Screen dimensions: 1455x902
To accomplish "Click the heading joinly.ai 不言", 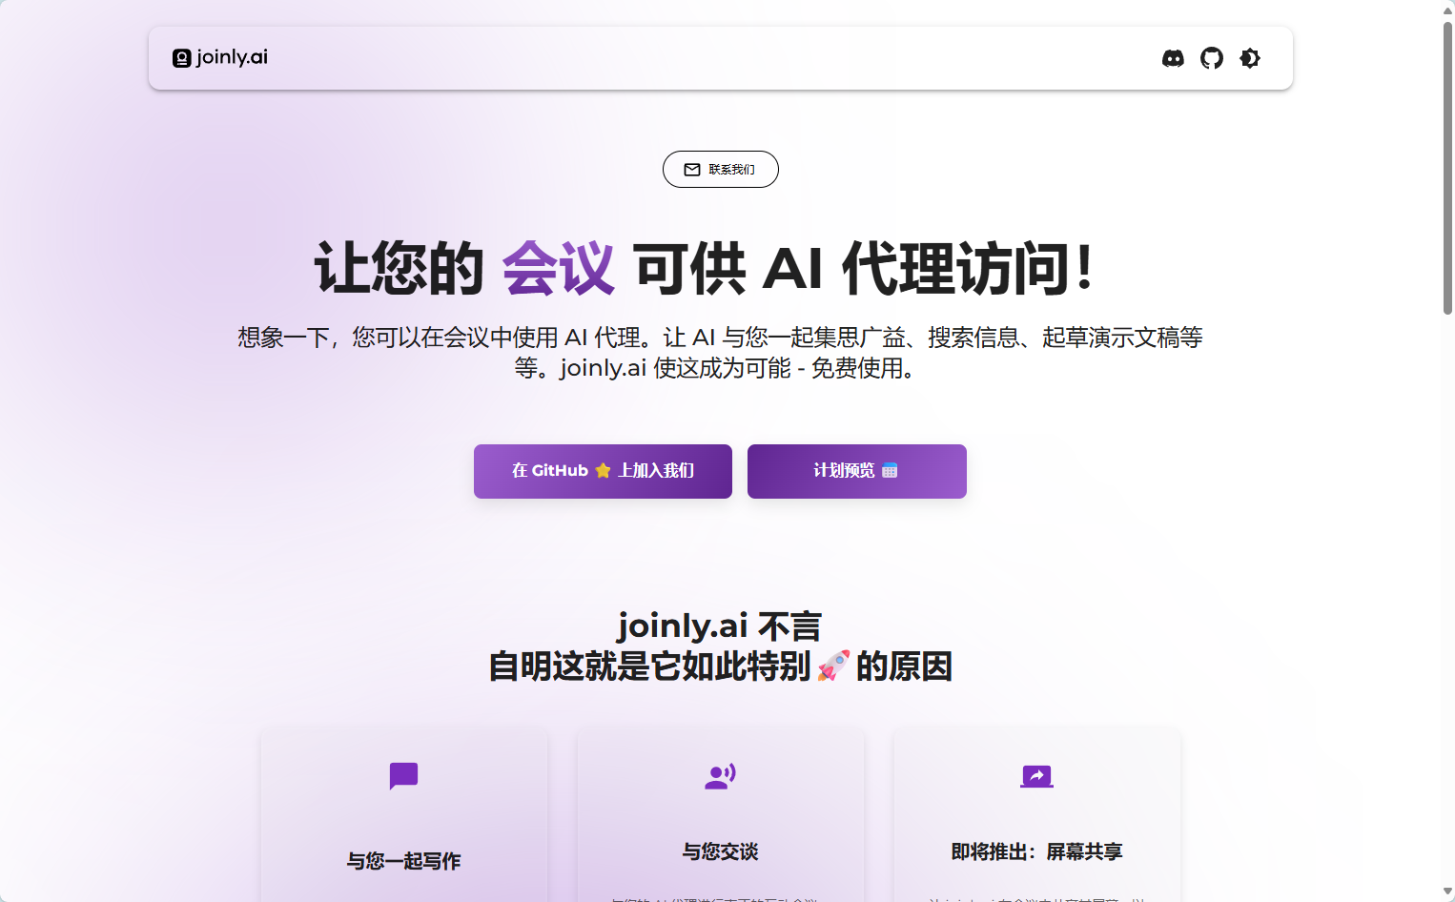I will tap(720, 625).
